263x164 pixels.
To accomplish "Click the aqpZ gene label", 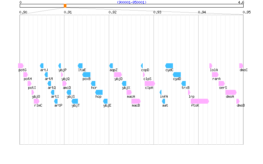I will [113, 70].
